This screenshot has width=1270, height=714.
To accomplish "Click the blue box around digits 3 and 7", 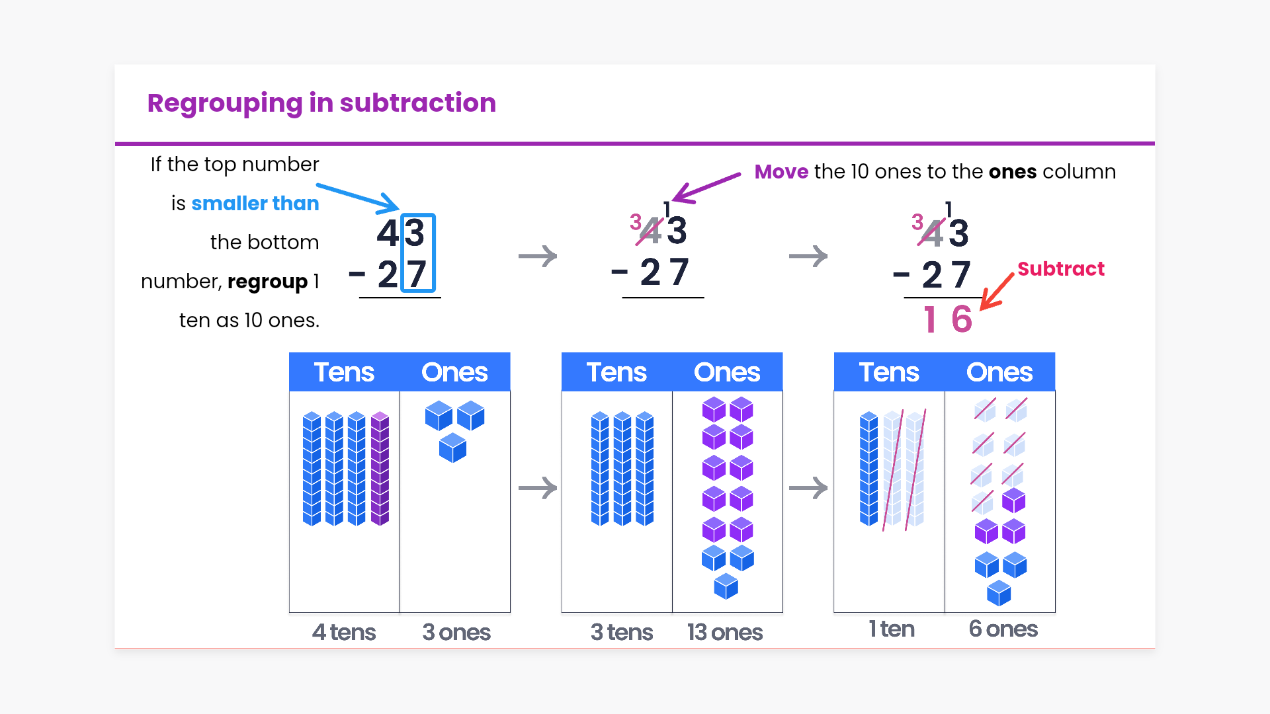I will (x=418, y=253).
